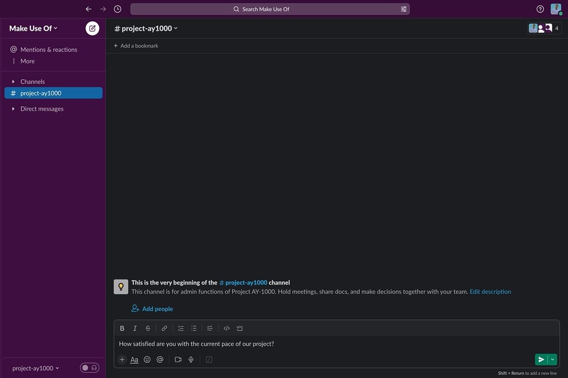Open the emoji picker
Image resolution: width=568 pixels, height=378 pixels.
[147, 359]
